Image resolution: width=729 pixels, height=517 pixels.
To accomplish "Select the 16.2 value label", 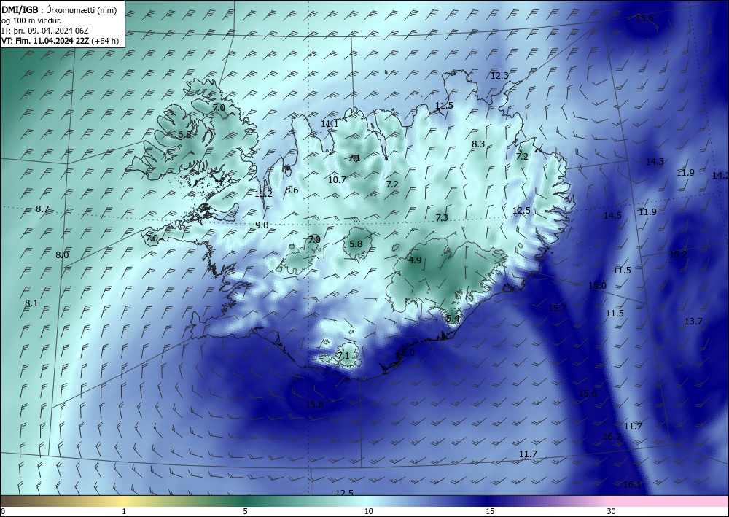I will pos(612,437).
